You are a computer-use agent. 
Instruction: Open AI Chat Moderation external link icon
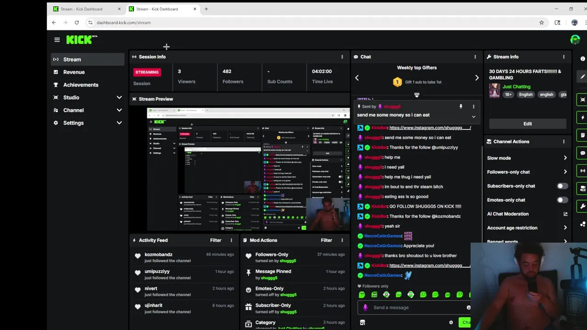[565, 214]
